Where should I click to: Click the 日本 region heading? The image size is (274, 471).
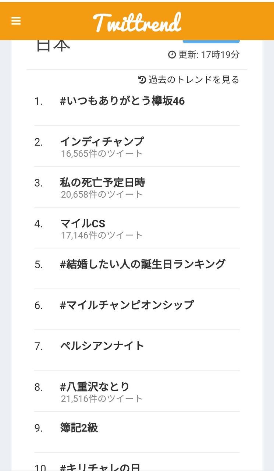[53, 46]
